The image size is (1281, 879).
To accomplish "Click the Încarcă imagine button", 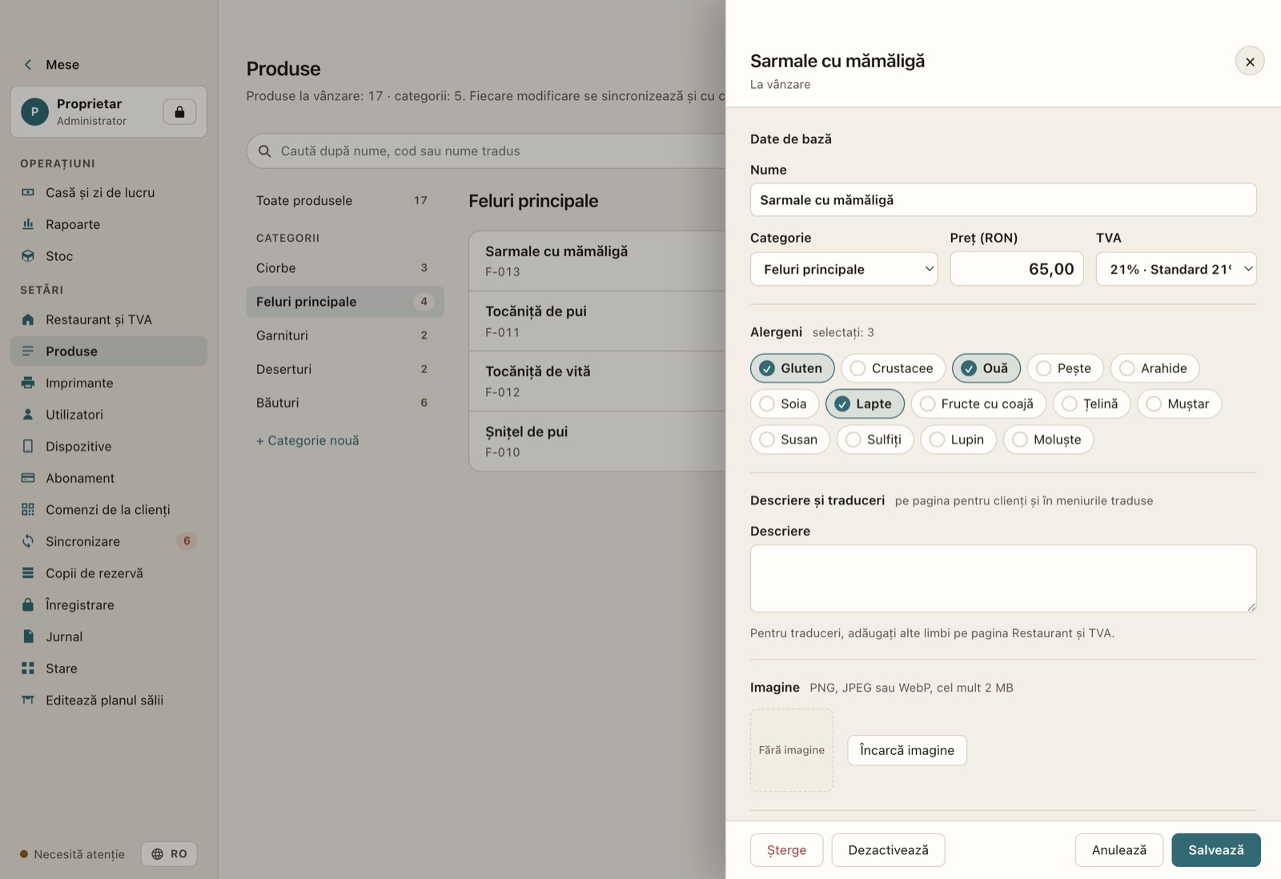I will (x=907, y=750).
